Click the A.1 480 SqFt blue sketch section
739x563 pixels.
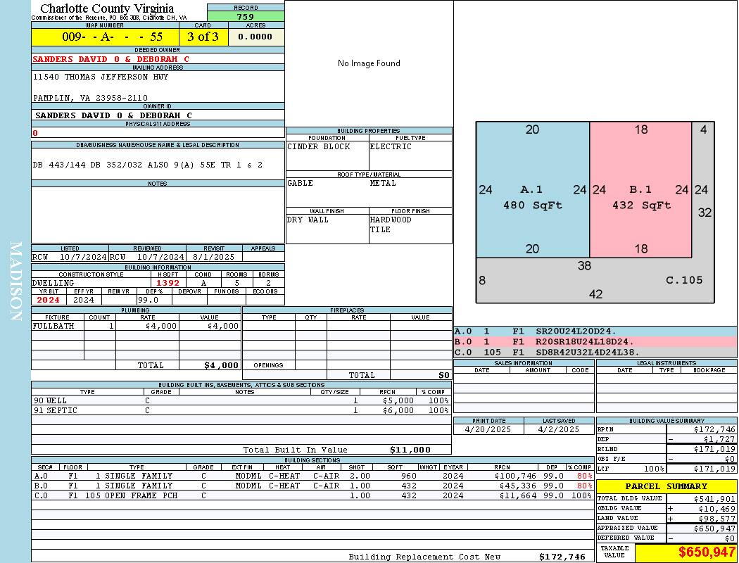533,189
